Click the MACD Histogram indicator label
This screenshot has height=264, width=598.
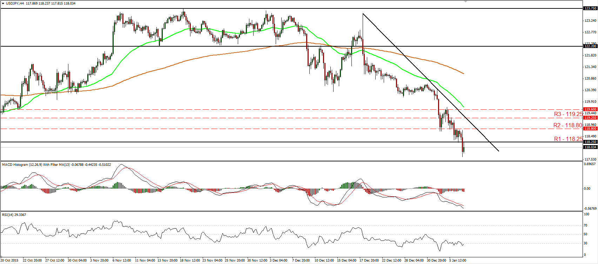click(56, 164)
